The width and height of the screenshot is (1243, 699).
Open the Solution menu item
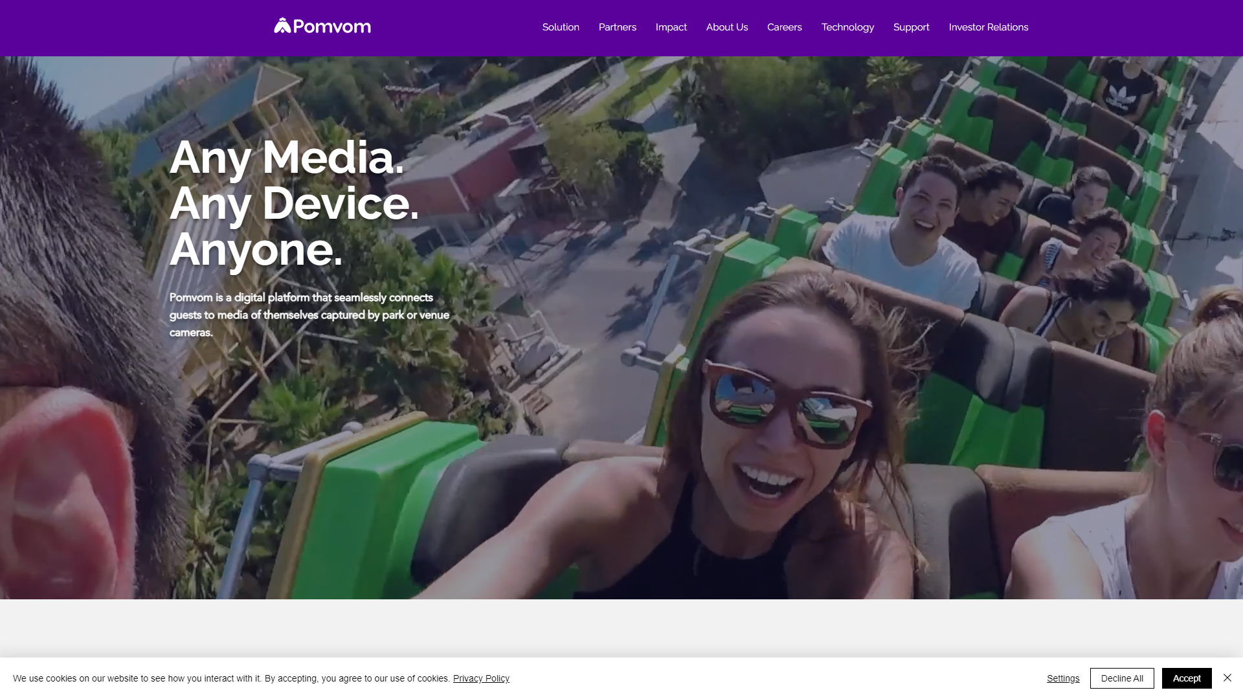pyautogui.click(x=561, y=27)
